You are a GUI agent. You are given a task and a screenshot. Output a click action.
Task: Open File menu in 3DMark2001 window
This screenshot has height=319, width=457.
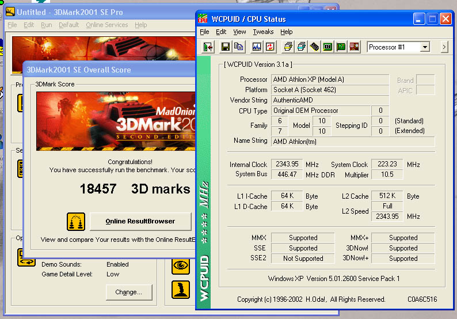[x=12, y=25]
